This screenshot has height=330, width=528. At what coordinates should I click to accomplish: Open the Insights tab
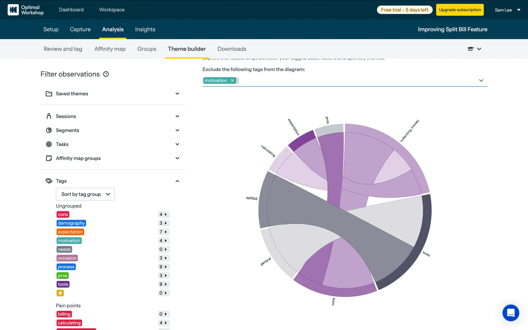tap(145, 29)
